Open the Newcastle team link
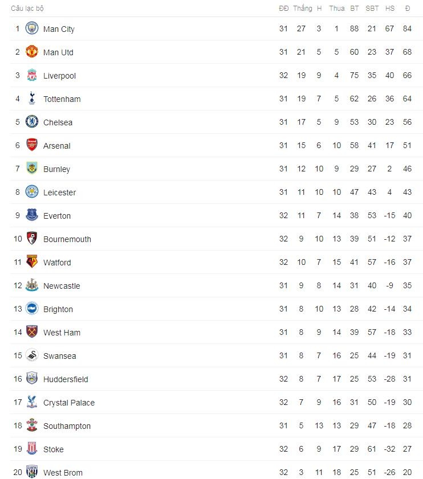The image size is (423, 479). (62, 286)
